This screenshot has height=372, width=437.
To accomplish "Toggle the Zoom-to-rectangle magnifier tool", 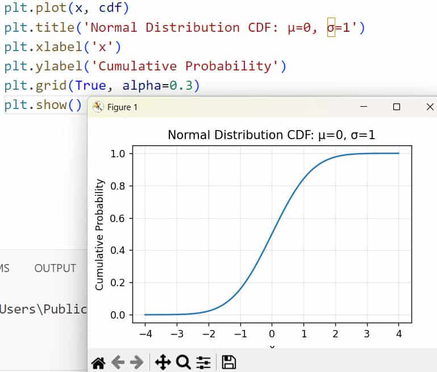I will pos(183,362).
